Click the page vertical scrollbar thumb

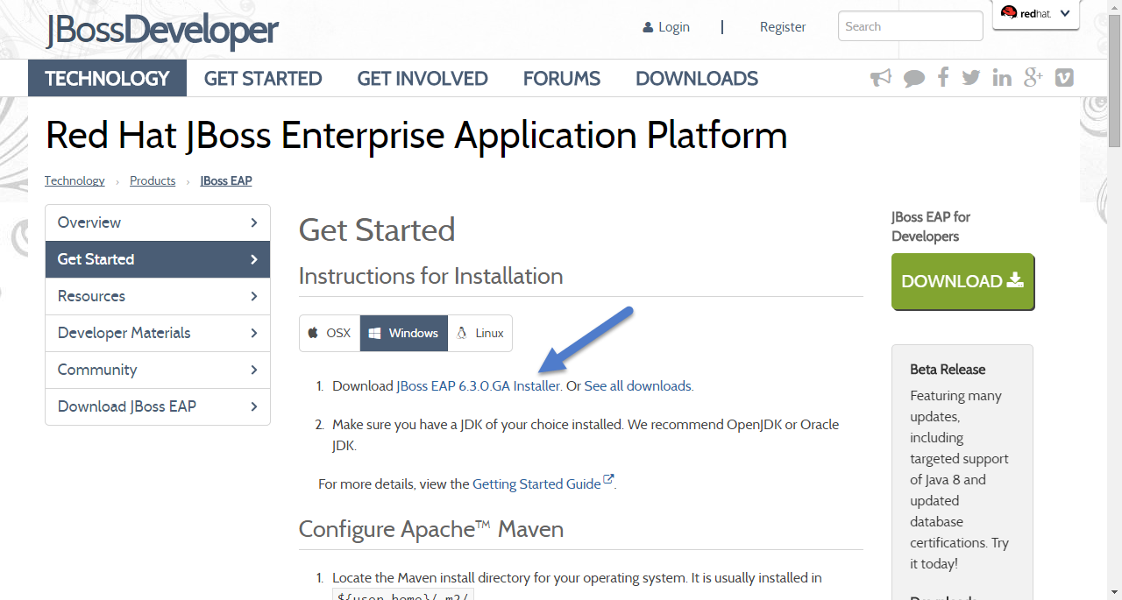pos(1114,81)
